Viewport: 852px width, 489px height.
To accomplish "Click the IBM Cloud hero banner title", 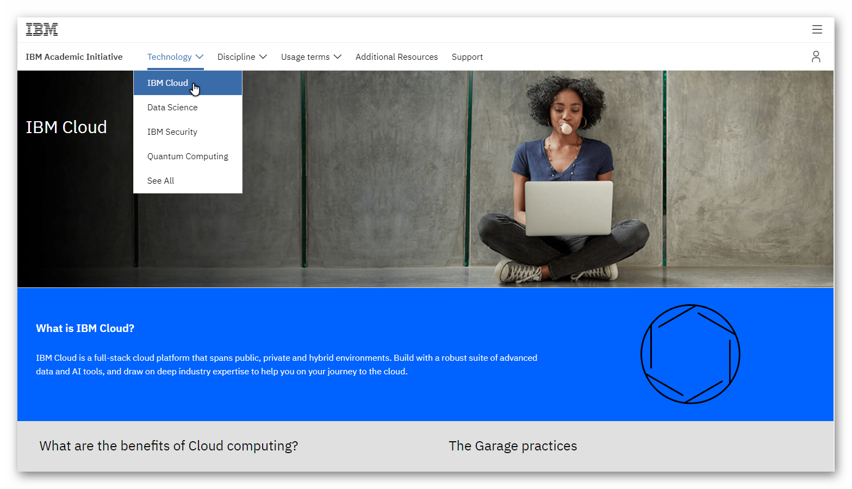I will (x=66, y=127).
